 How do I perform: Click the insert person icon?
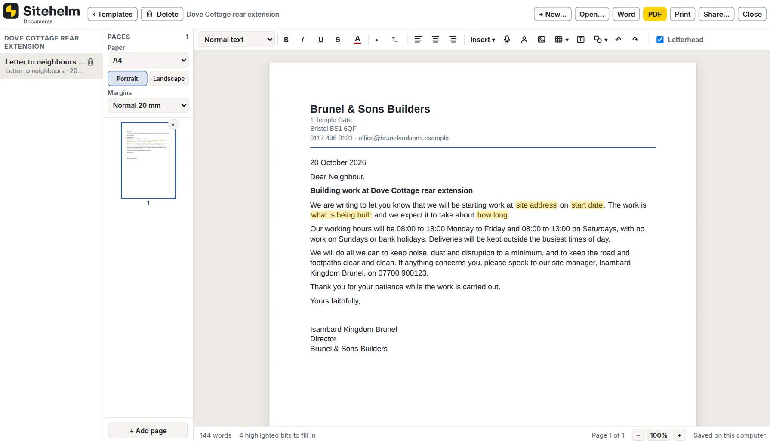524,40
